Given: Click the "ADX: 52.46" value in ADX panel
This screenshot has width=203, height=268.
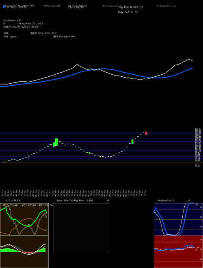Looking at the screenshot, I should (x=10, y=205).
